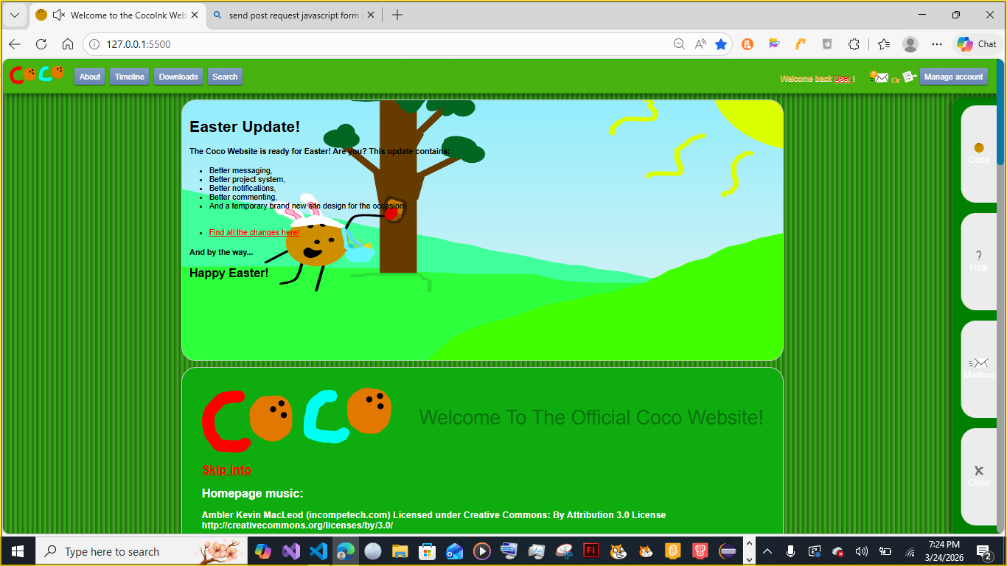Toggle the bookmark star in address bar
This screenshot has width=1007, height=566.
point(721,44)
